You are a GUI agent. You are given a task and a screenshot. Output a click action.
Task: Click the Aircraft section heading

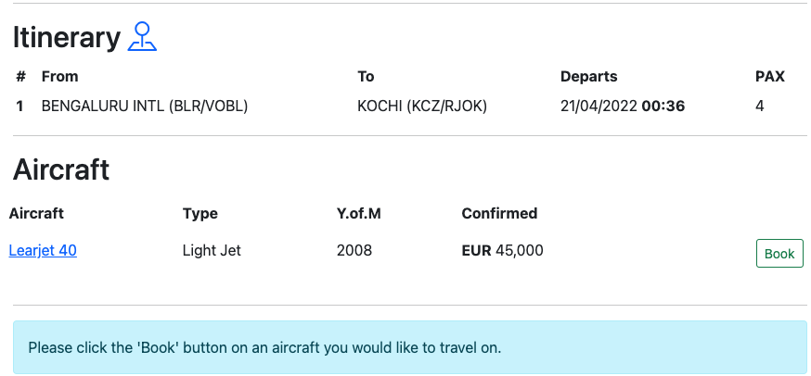click(x=61, y=169)
